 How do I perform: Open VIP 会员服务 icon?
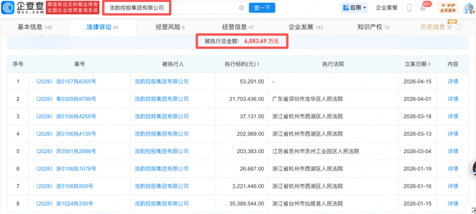click(x=448, y=8)
